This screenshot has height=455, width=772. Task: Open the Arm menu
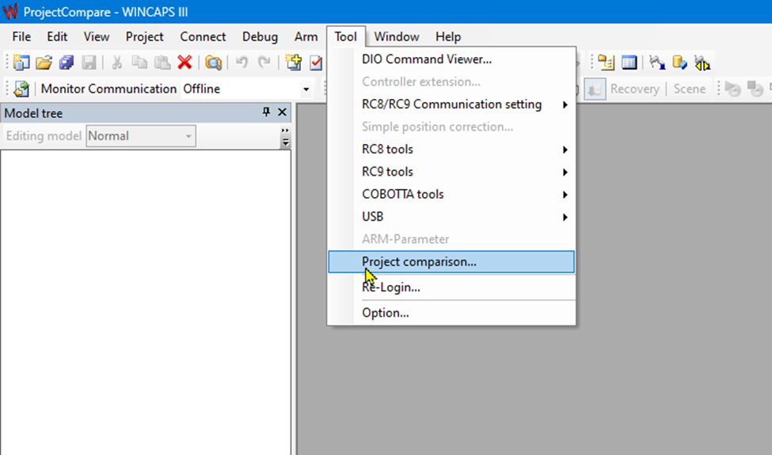[x=306, y=37]
